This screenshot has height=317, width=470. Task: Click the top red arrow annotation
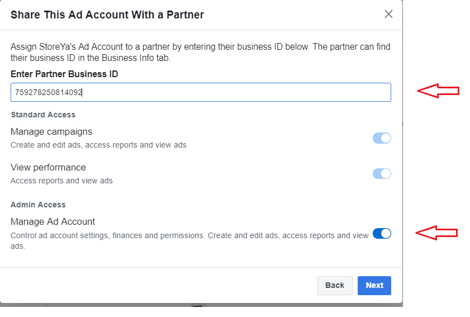(439, 91)
